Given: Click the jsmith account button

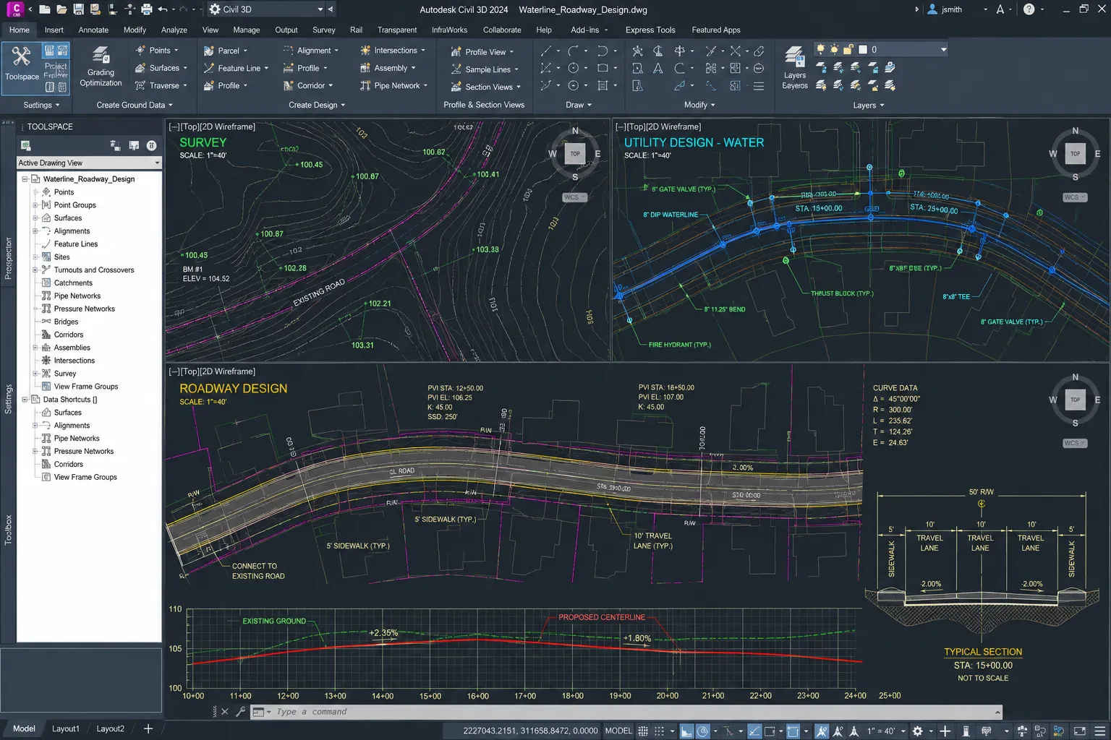Looking at the screenshot, I should [x=956, y=9].
